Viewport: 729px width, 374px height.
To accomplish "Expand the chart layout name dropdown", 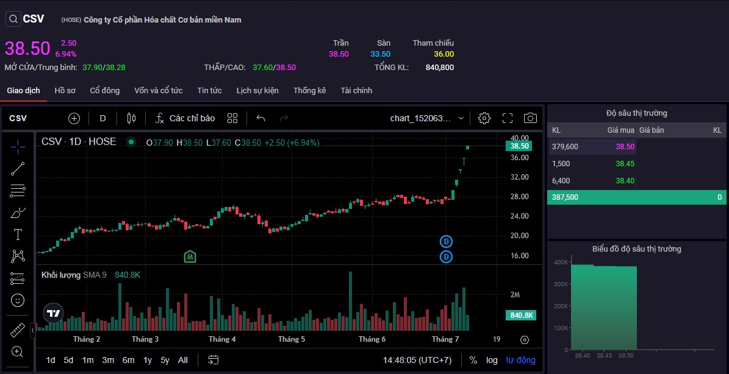I will coord(461,118).
